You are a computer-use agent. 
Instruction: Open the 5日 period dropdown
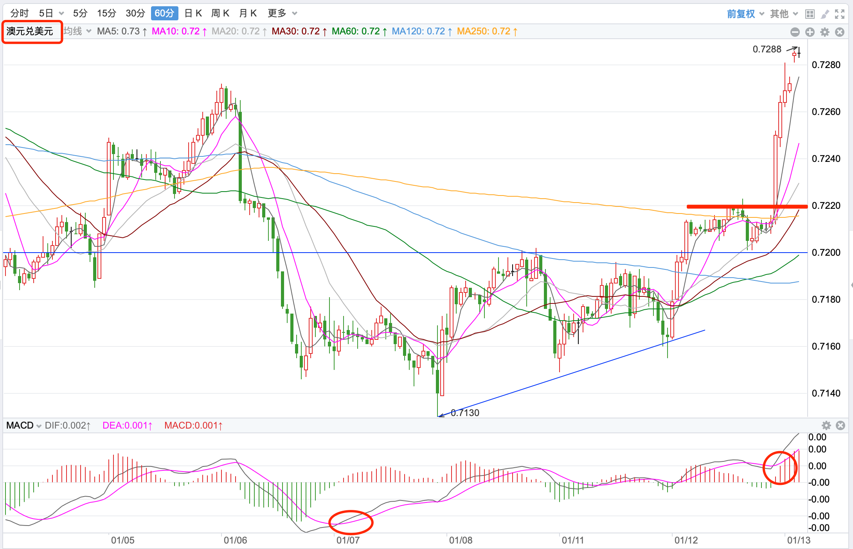[51, 13]
